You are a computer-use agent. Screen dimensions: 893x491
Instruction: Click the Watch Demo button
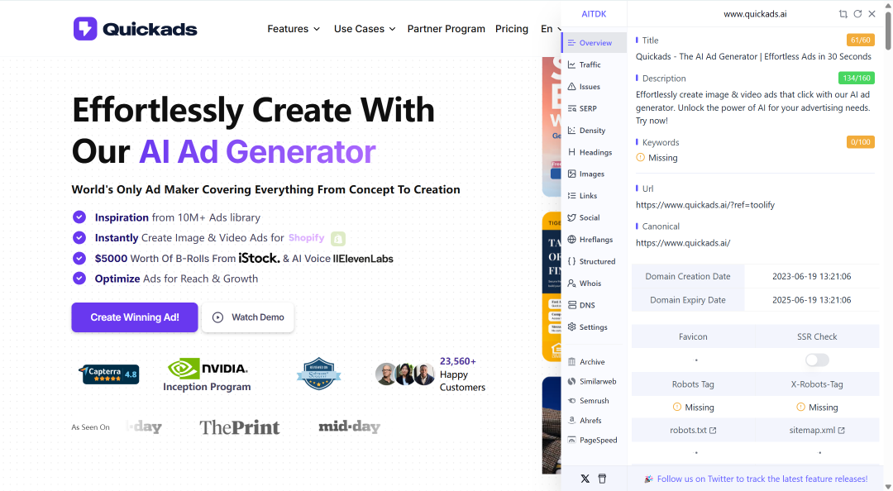(248, 317)
